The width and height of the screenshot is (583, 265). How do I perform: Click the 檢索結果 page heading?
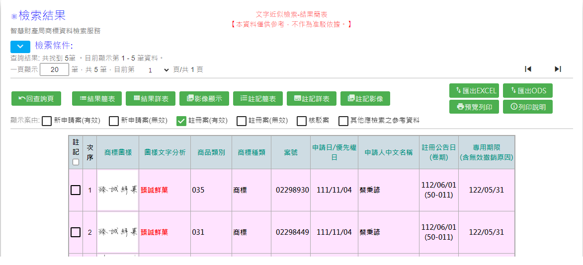pos(42,15)
